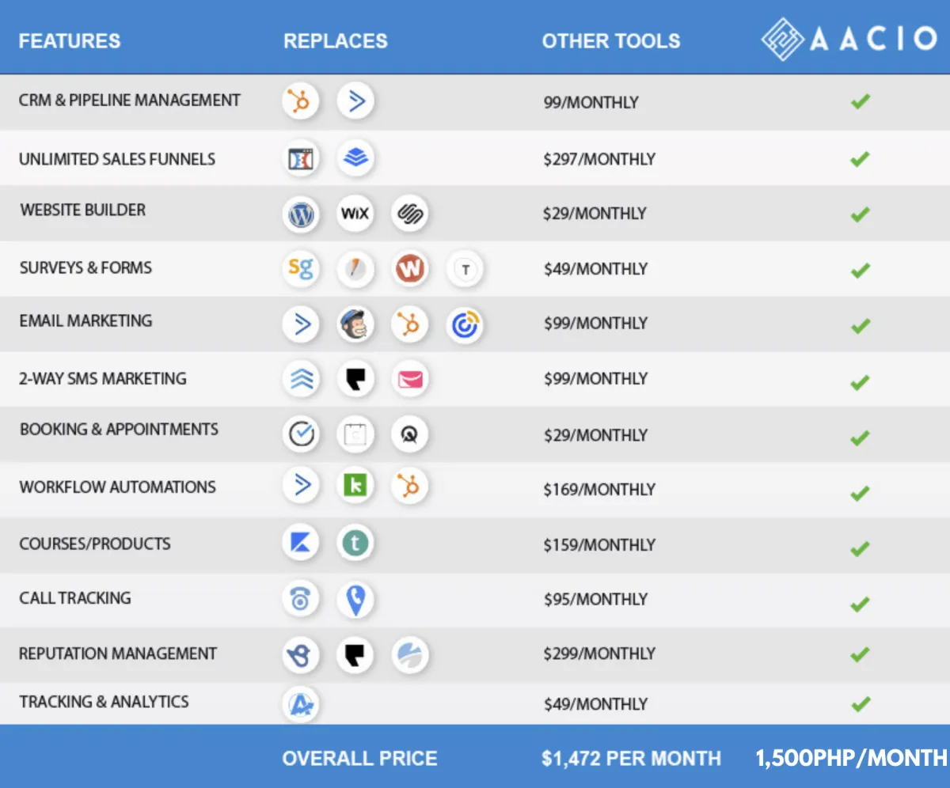Click the 'REPUTATION MANAGEMENT' label
Screen dimensions: 950x788
(x=118, y=654)
